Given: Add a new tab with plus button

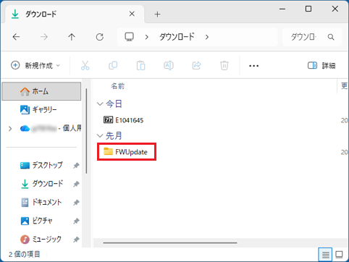Looking at the screenshot, I should 157,14.
